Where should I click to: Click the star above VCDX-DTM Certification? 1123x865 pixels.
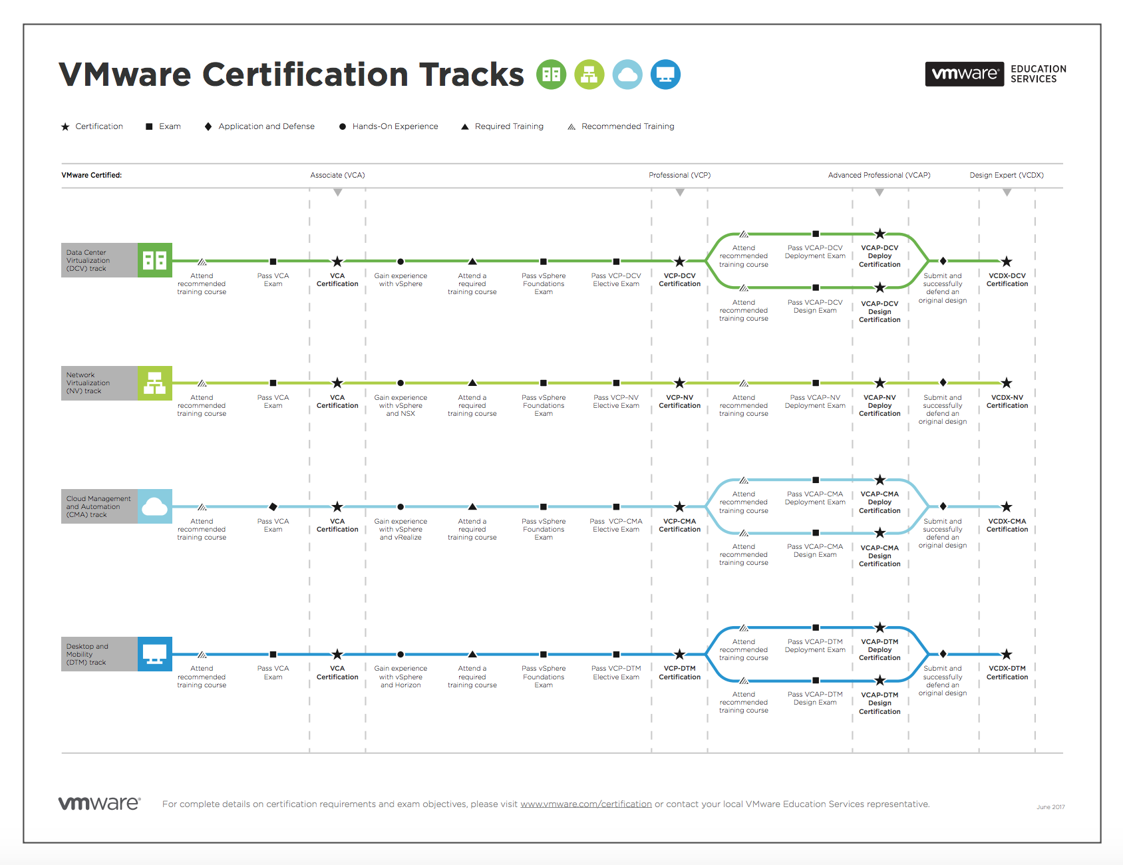click(x=1007, y=655)
